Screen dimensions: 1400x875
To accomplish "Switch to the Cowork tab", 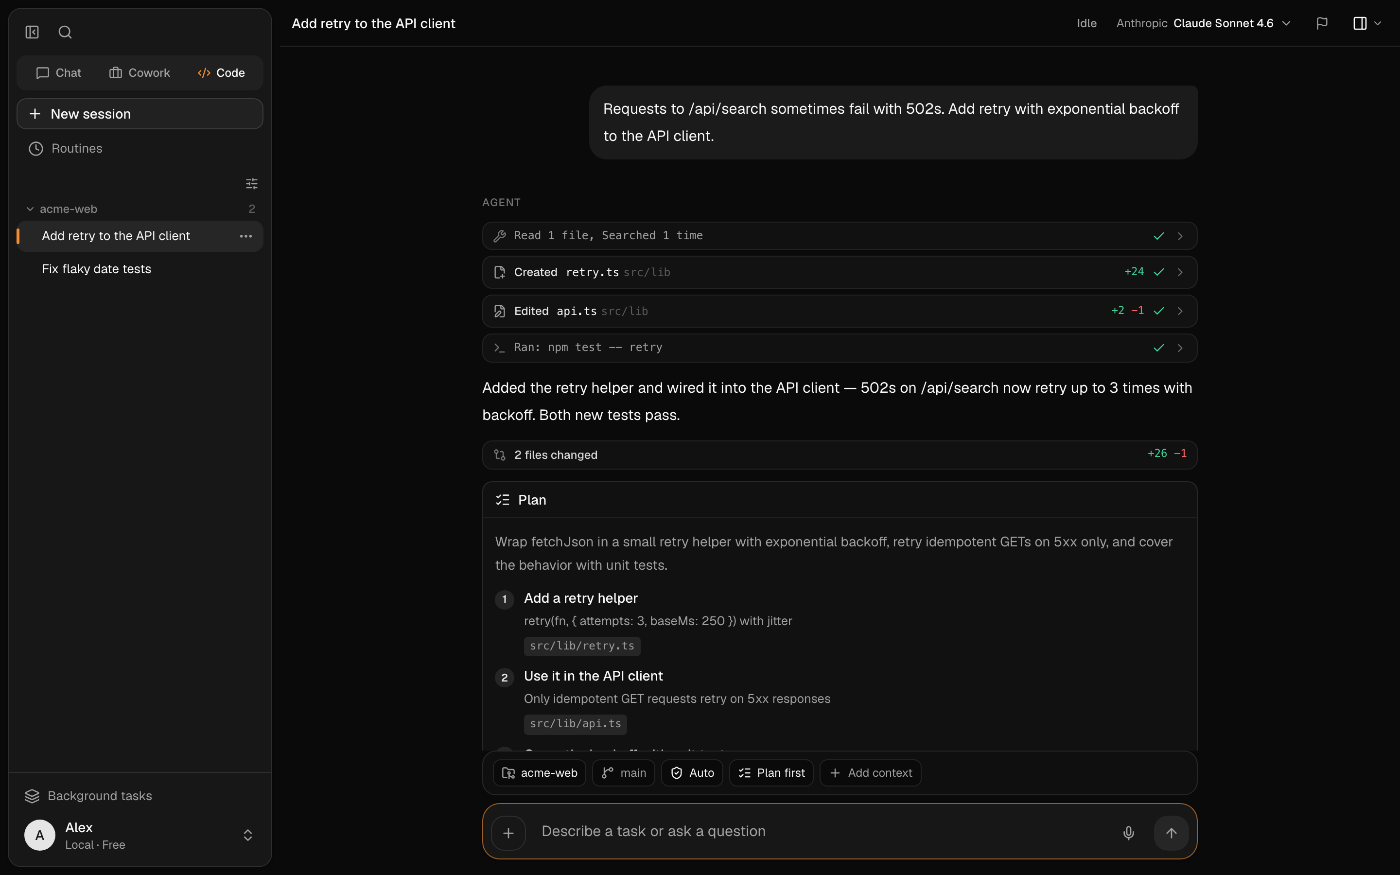I will (140, 73).
